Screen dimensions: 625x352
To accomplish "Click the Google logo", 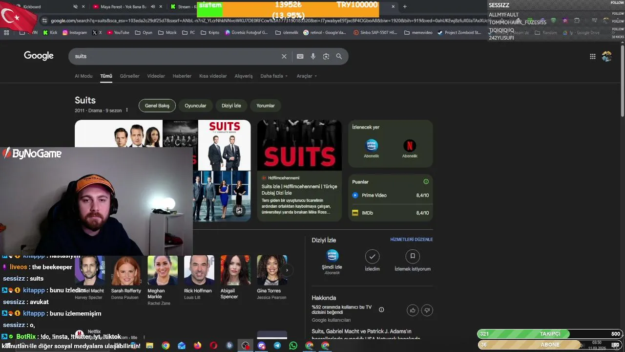I will click(x=39, y=56).
